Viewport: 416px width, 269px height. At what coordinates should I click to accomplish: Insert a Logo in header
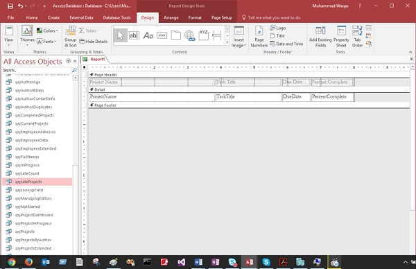278,28
